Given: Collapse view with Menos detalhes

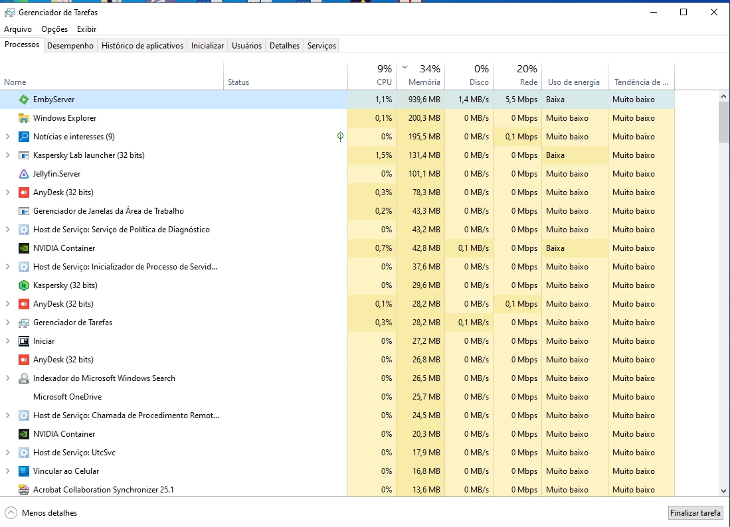Looking at the screenshot, I should tap(41, 513).
